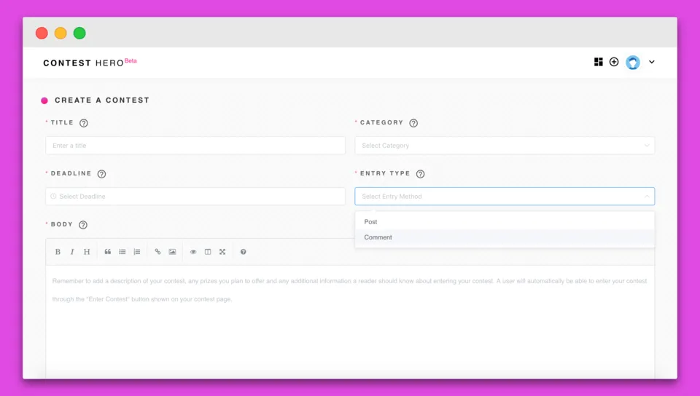
Task: Show help for the Title field
Action: [x=83, y=123]
